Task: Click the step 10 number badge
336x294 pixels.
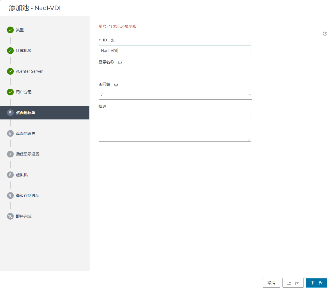Action: pos(10,216)
